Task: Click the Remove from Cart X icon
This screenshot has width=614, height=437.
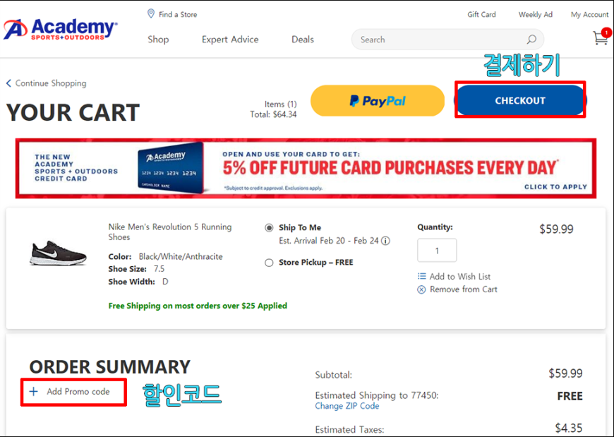Action: pyautogui.click(x=422, y=289)
